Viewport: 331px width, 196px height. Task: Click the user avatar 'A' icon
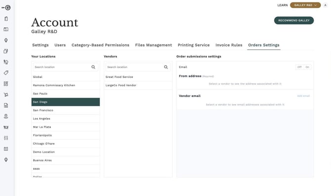pos(325,5)
